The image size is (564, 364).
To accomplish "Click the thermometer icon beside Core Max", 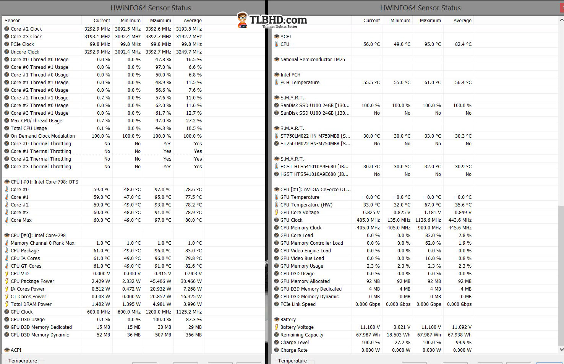I will tap(6, 220).
